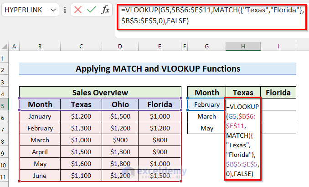Click the 'June' month cell
The image size is (309, 187).
point(40,175)
